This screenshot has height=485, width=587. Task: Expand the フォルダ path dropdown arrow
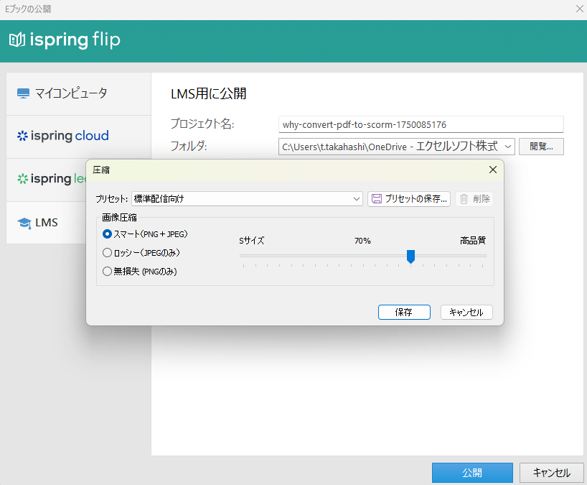[x=507, y=147]
